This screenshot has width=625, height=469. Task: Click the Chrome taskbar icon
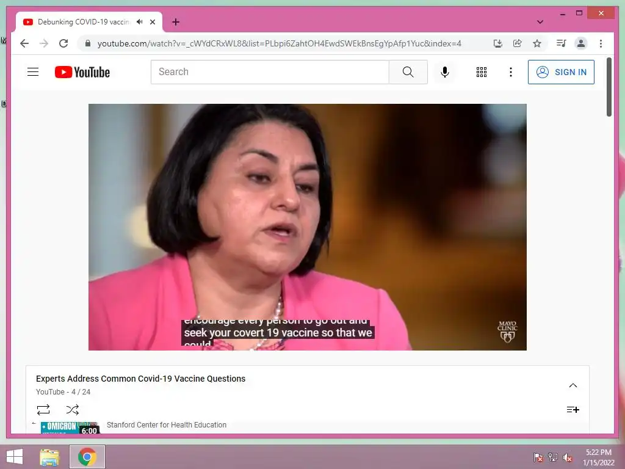pyautogui.click(x=87, y=457)
